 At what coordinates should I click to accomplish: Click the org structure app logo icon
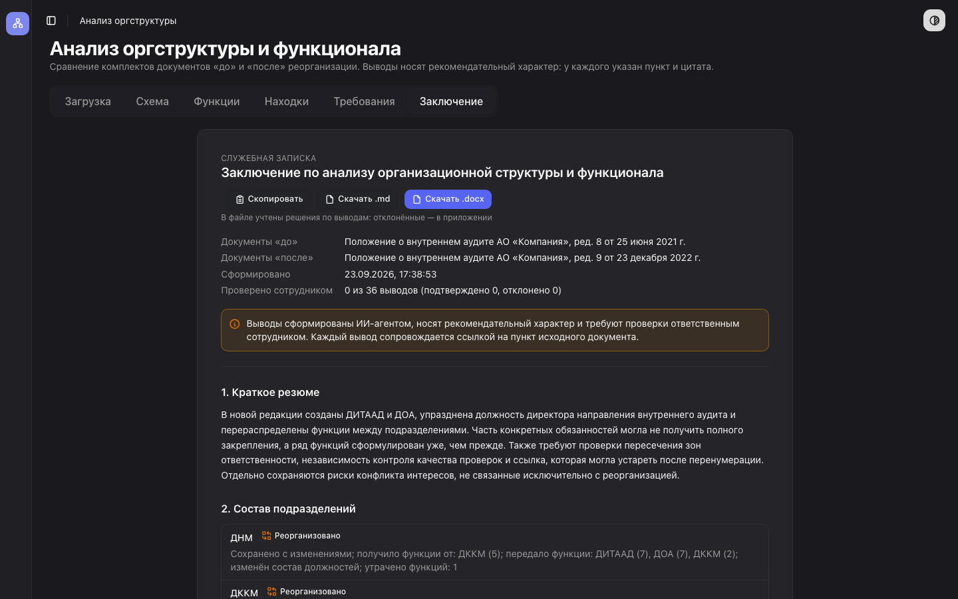17,23
